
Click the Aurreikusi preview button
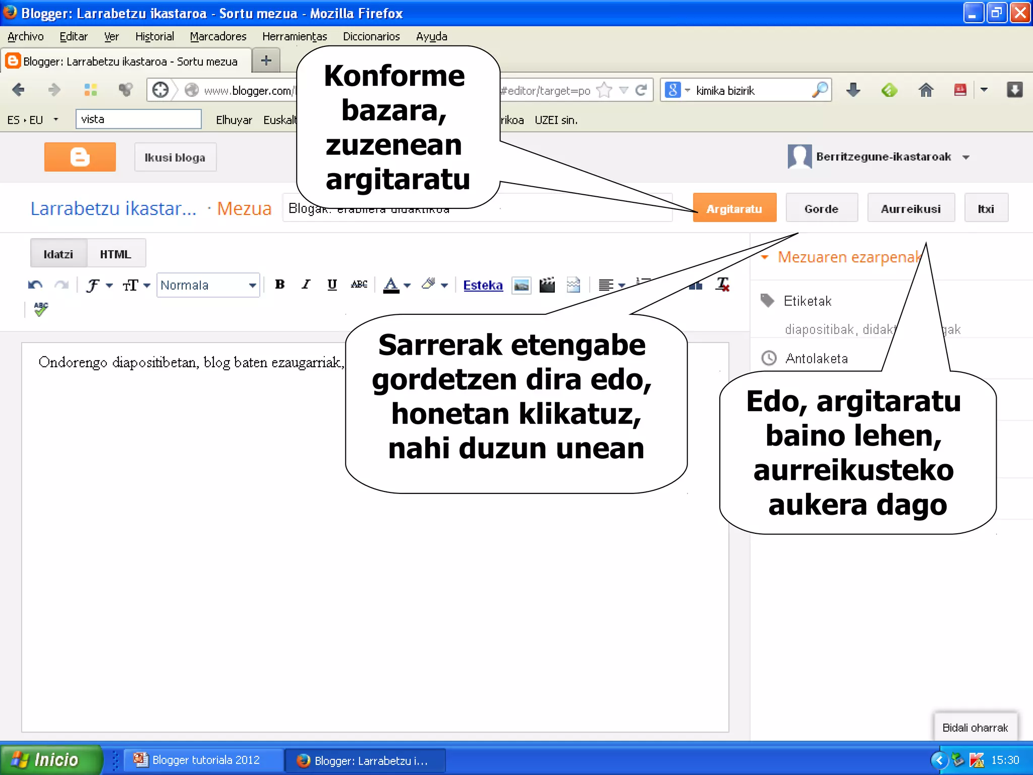pyautogui.click(x=910, y=208)
